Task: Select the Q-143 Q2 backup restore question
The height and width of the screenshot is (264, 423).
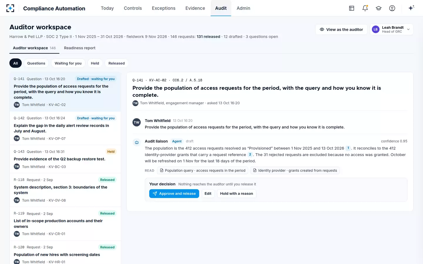Action: [65, 159]
